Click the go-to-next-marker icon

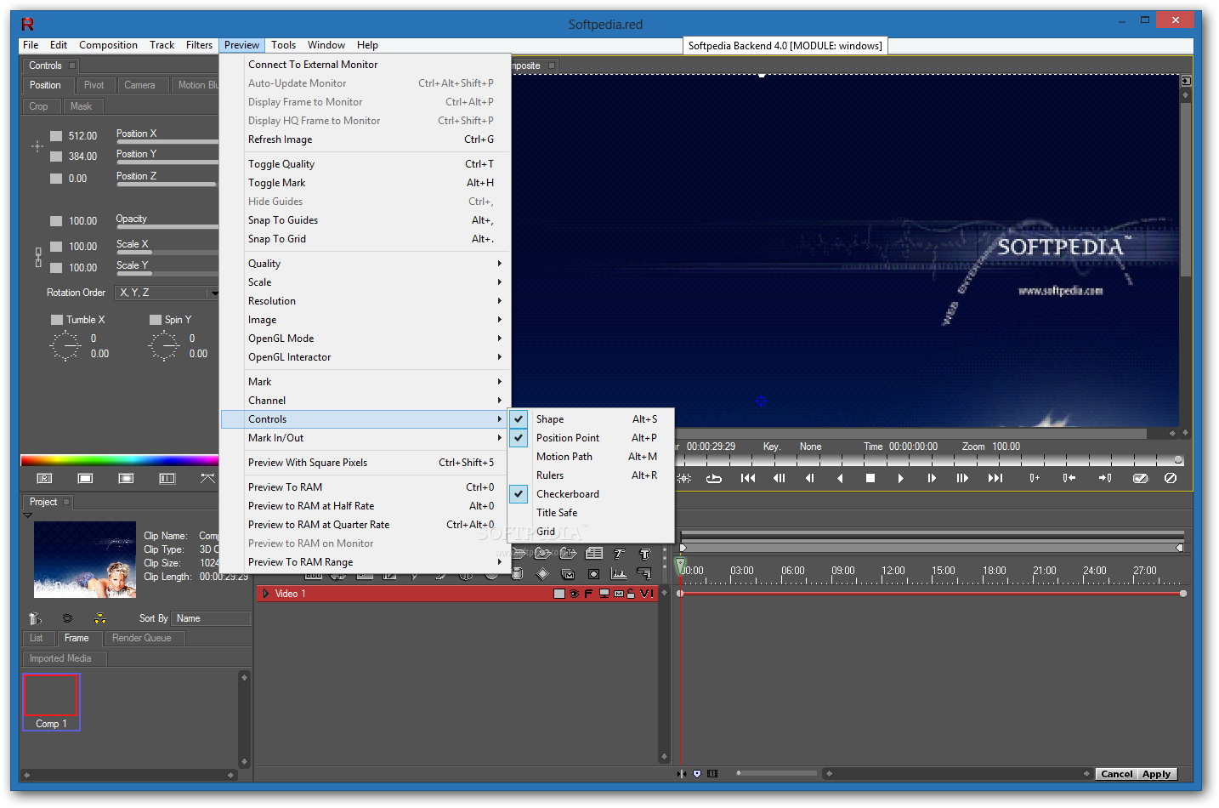pos(1105,478)
